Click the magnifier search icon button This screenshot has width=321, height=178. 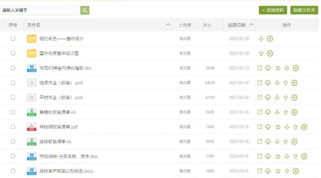tap(85, 10)
